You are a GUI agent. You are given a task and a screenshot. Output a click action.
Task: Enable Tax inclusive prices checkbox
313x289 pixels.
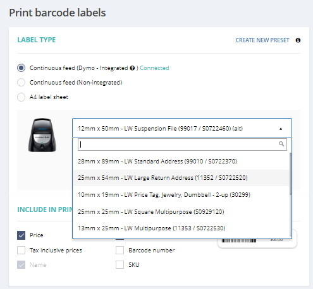coord(21,251)
